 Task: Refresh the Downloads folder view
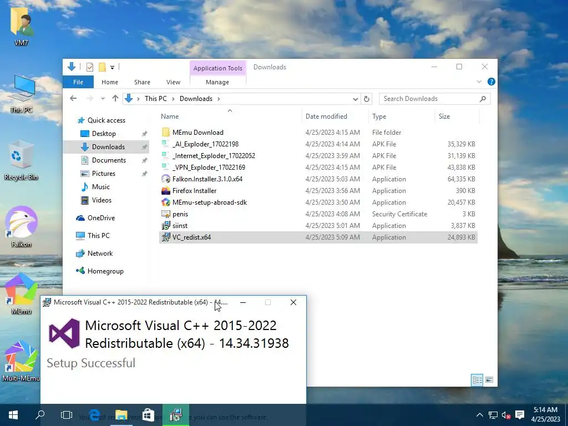tap(367, 99)
